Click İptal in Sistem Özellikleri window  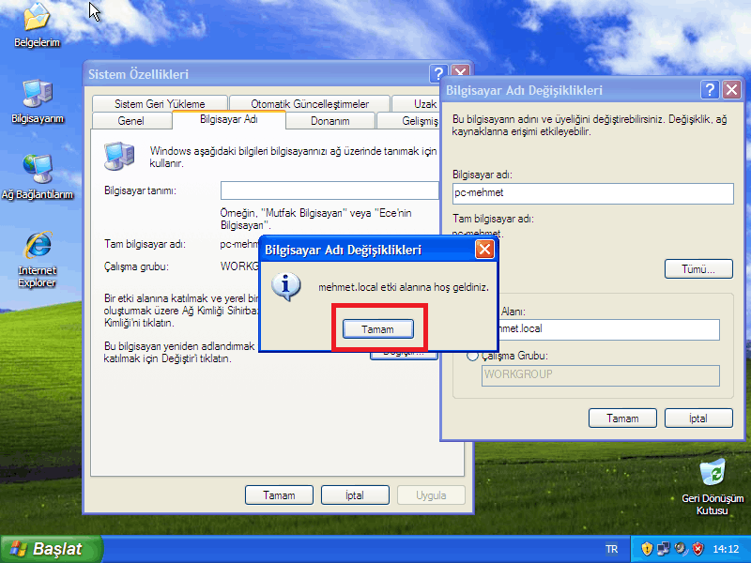pyautogui.click(x=355, y=495)
